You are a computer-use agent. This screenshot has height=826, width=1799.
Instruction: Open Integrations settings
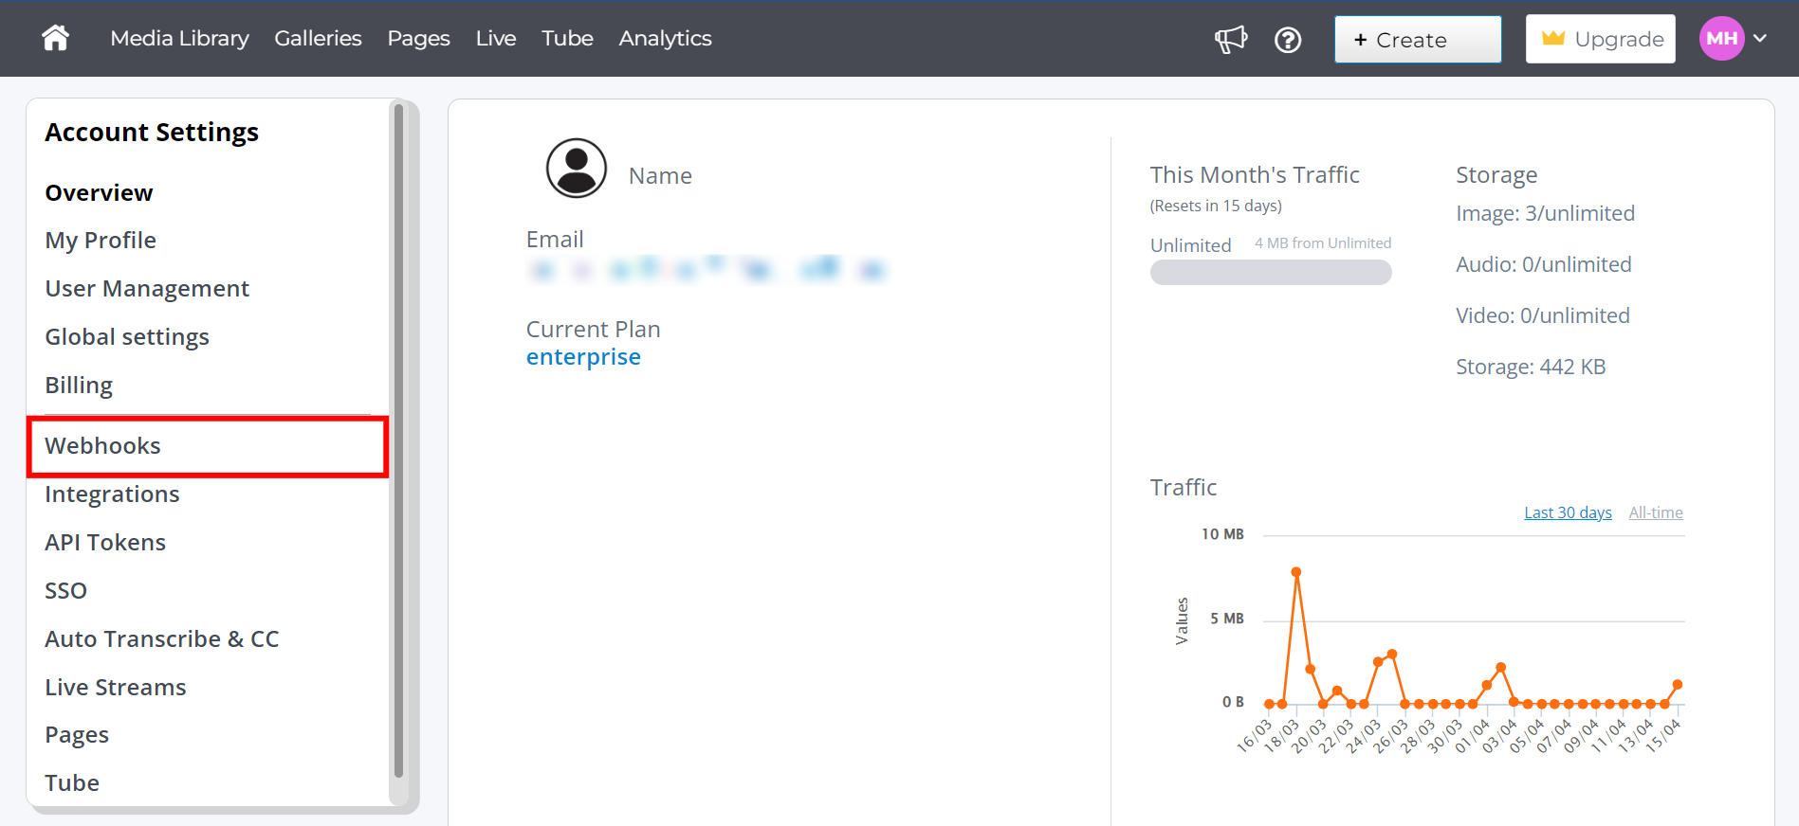pos(112,494)
